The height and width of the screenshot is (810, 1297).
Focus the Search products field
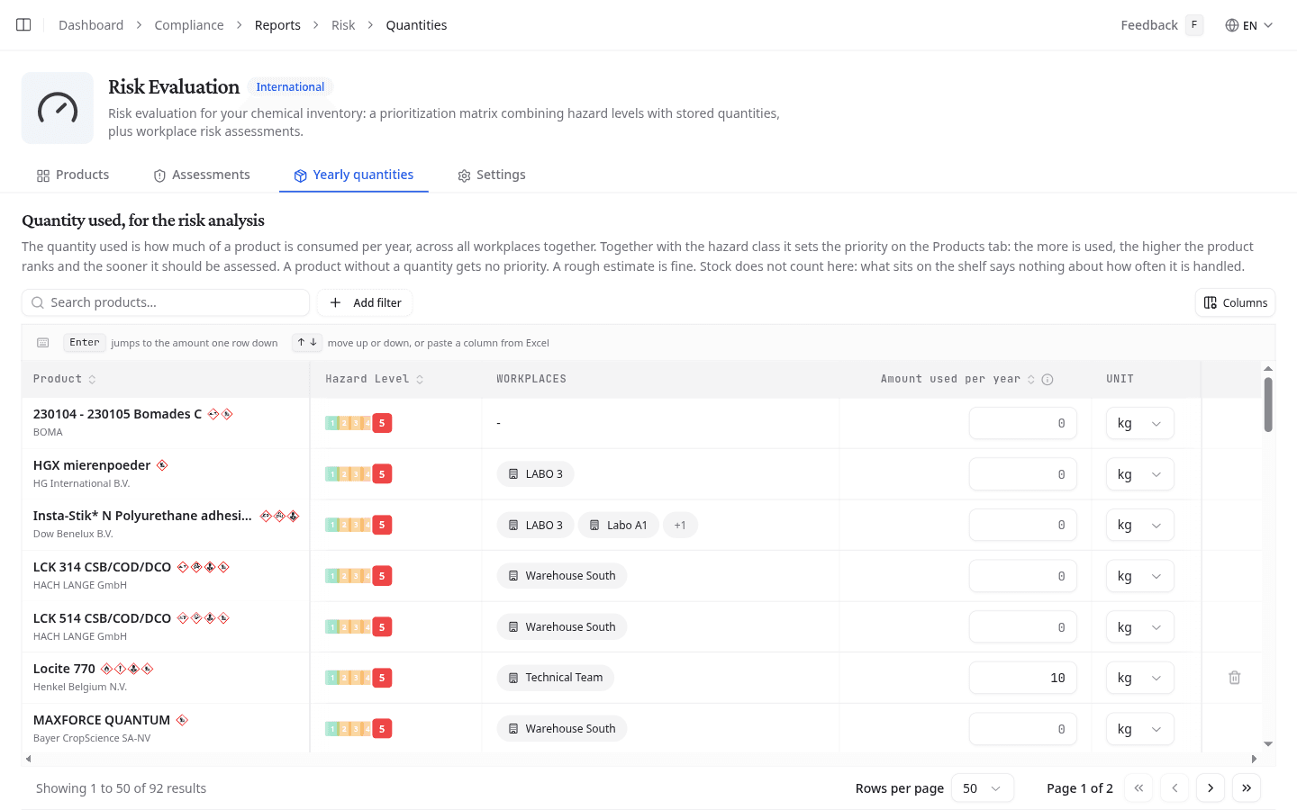166,302
